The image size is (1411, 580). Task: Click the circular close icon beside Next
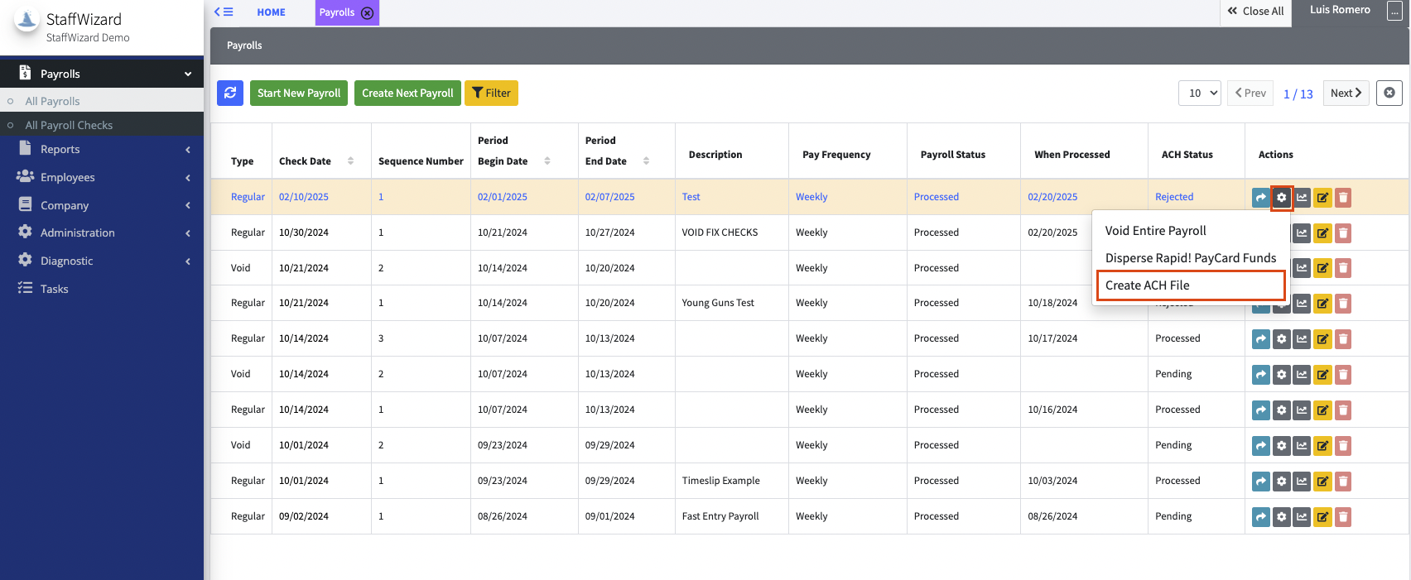[1389, 93]
